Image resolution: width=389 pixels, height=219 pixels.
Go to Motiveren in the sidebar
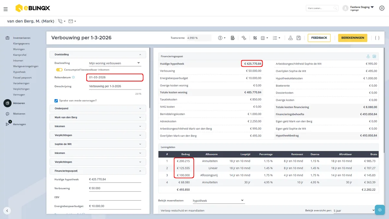(x=19, y=114)
